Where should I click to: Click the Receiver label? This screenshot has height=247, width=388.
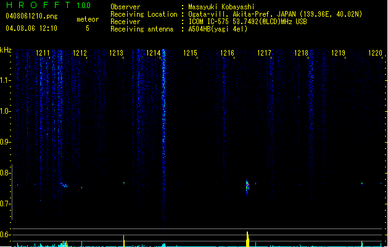pyautogui.click(x=125, y=22)
